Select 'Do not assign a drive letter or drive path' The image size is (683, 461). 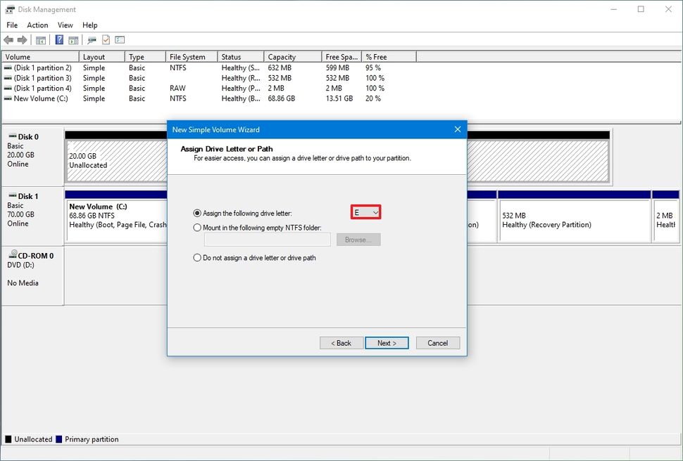(198, 258)
